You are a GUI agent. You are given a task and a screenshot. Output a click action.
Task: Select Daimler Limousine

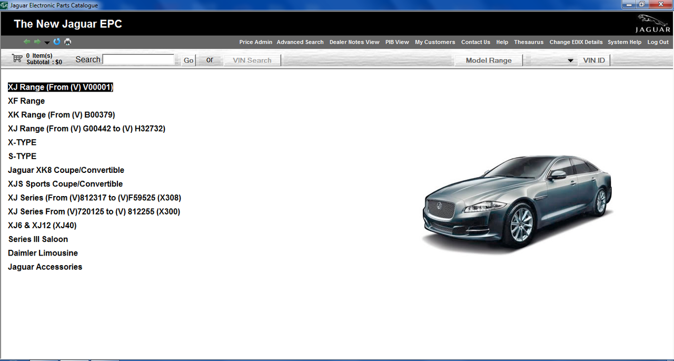(43, 253)
